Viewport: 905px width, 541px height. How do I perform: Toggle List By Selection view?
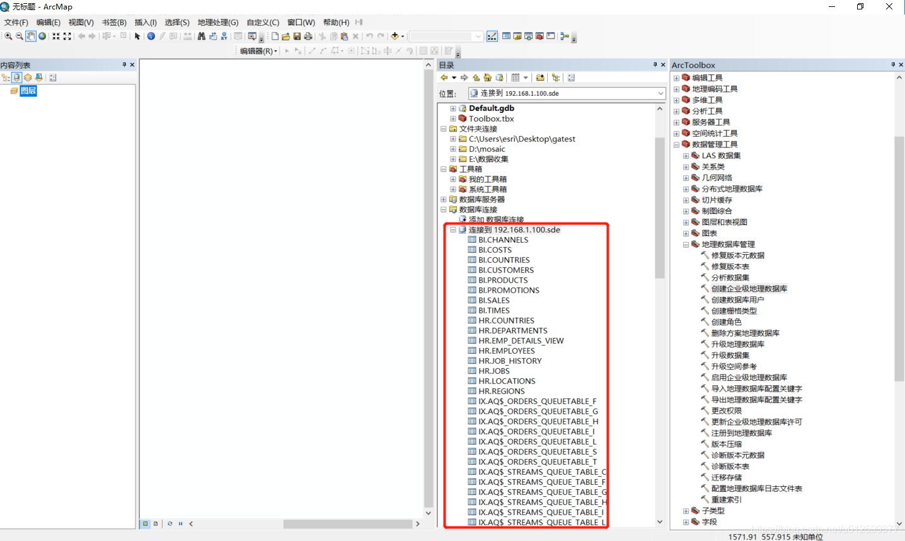(39, 78)
